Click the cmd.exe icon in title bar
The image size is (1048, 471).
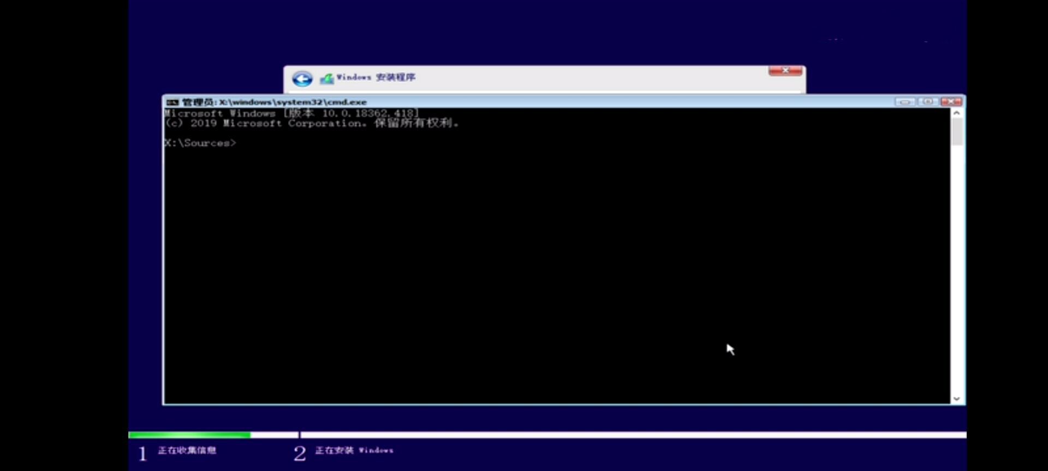172,102
